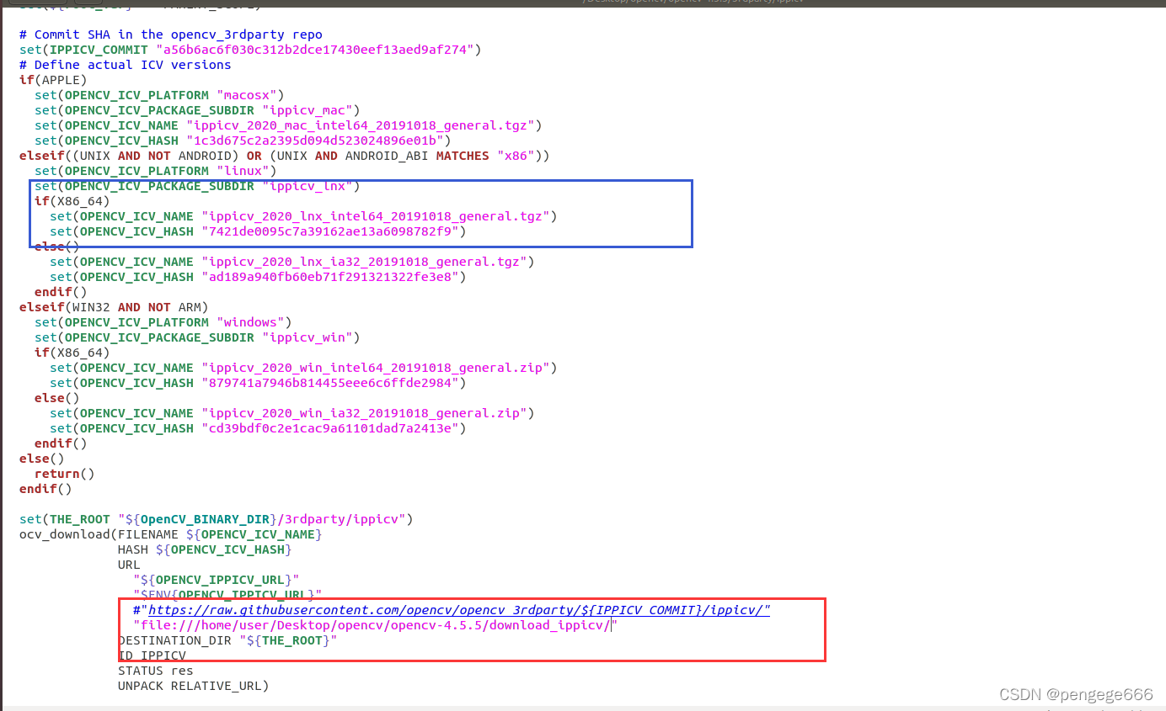1166x711 pixels.
Task: Select the "$ENV{OPENCV_IPPICV_URL}" line
Action: (227, 595)
